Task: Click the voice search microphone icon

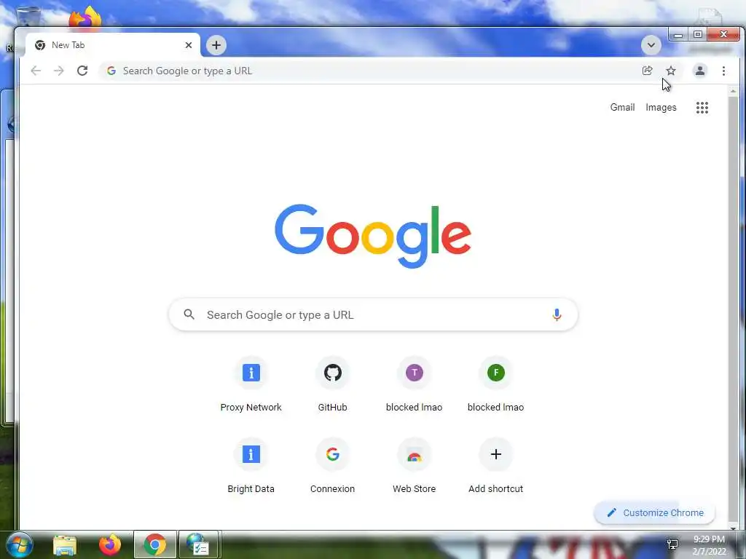Action: (557, 314)
